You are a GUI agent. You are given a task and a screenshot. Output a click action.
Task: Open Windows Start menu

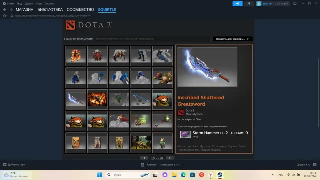pos(100,175)
